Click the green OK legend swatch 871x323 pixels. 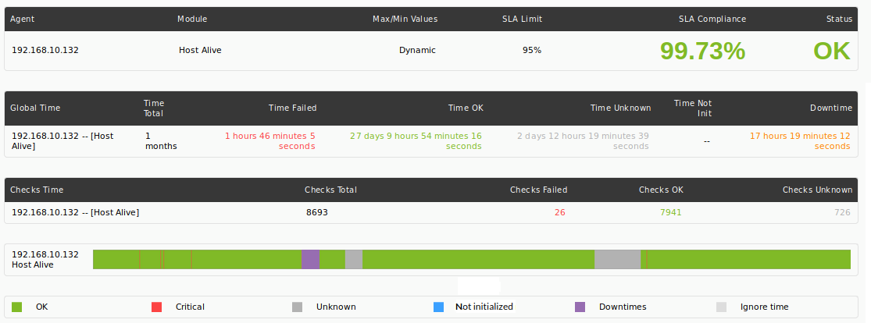(x=16, y=307)
